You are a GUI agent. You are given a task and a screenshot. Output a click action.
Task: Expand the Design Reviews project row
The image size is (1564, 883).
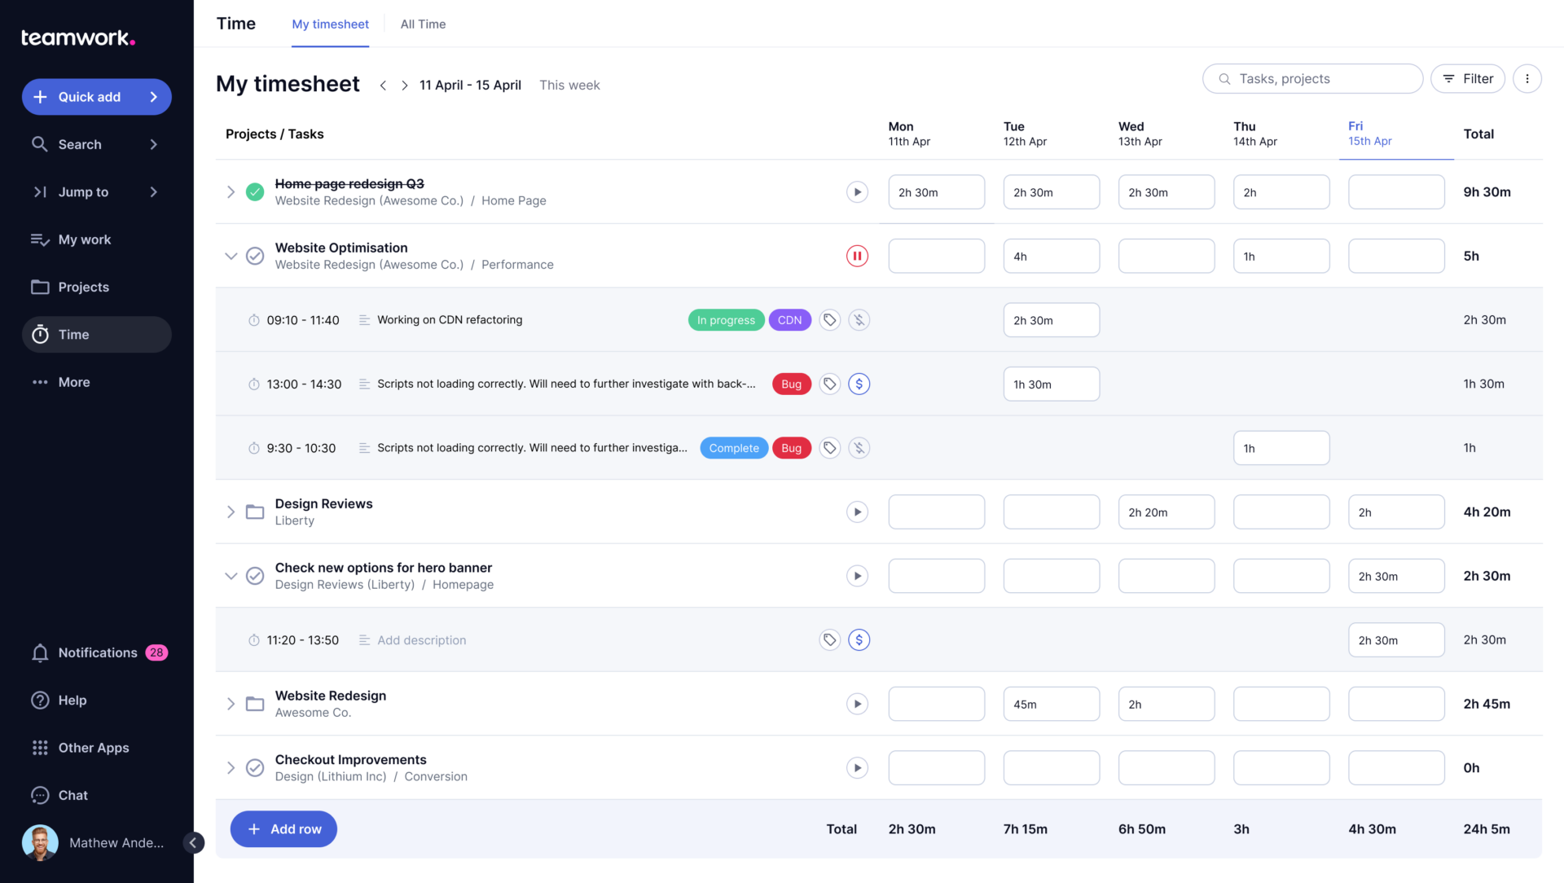(228, 512)
